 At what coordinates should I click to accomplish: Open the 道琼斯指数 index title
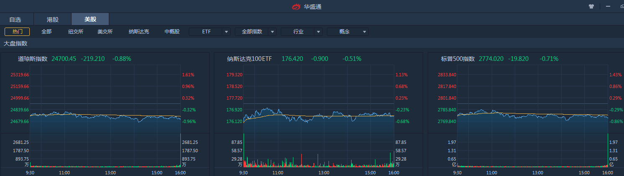click(33, 59)
